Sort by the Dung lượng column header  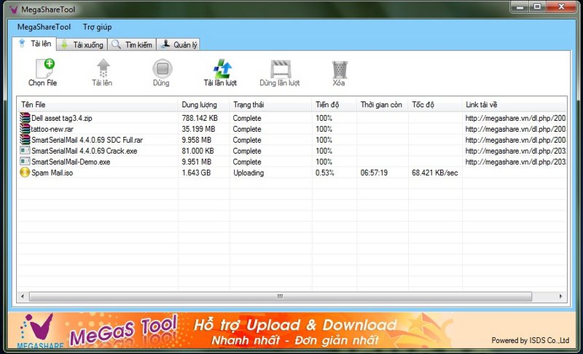tap(203, 105)
